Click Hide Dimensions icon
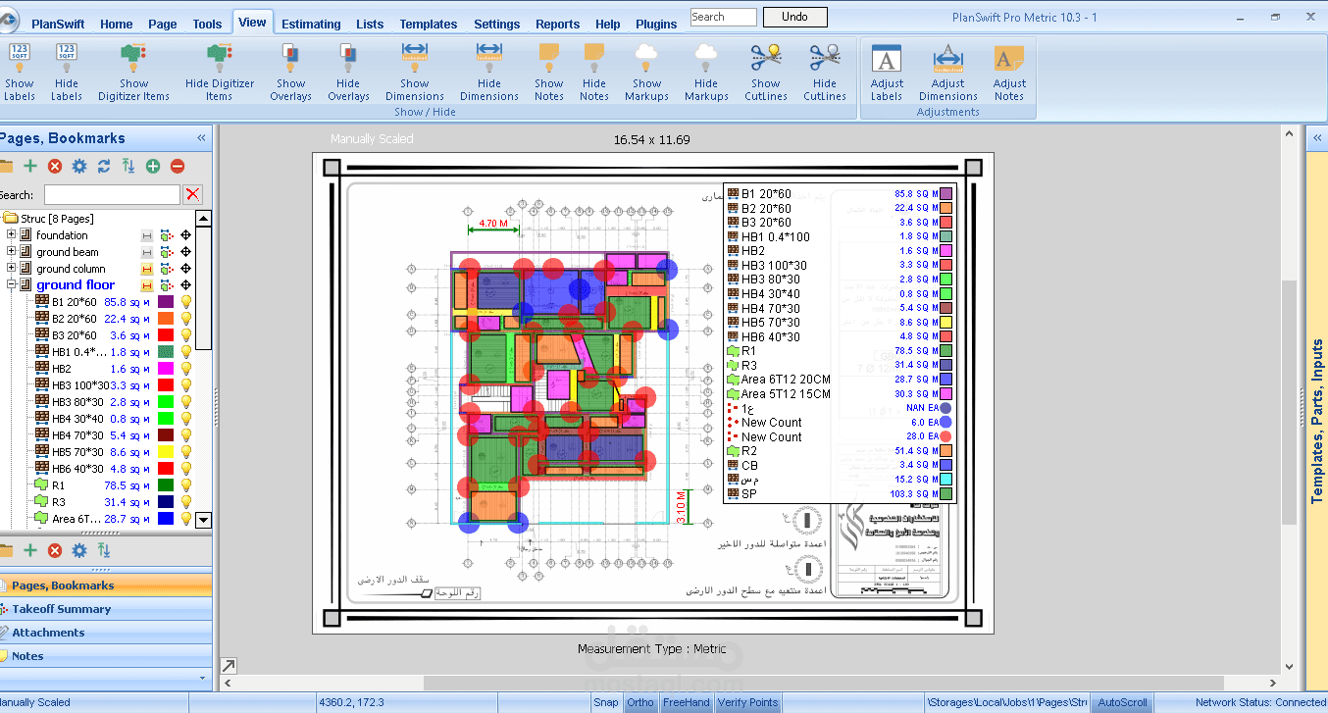Image resolution: width=1328 pixels, height=713 pixels. [x=488, y=56]
